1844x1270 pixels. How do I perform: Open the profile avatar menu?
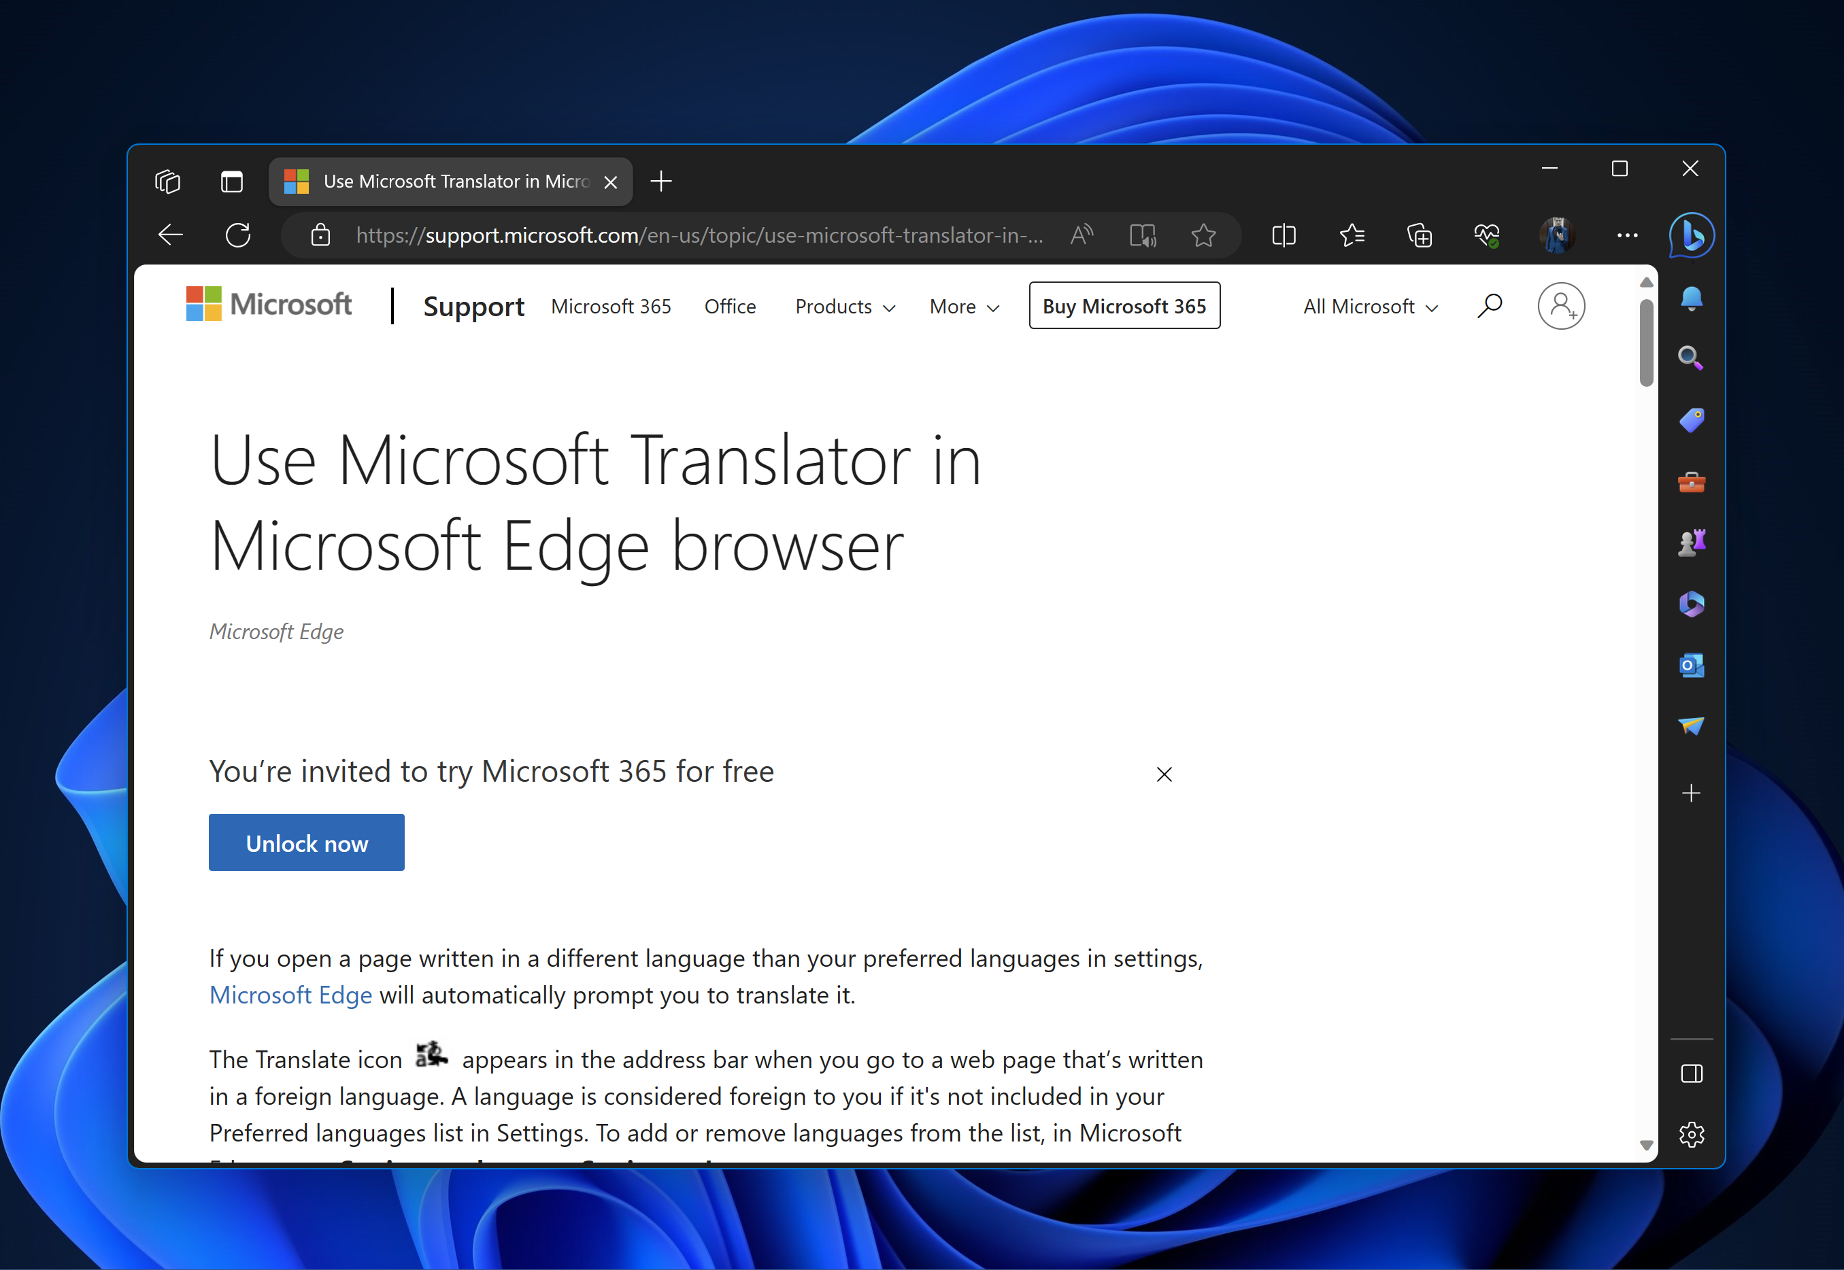(1556, 235)
